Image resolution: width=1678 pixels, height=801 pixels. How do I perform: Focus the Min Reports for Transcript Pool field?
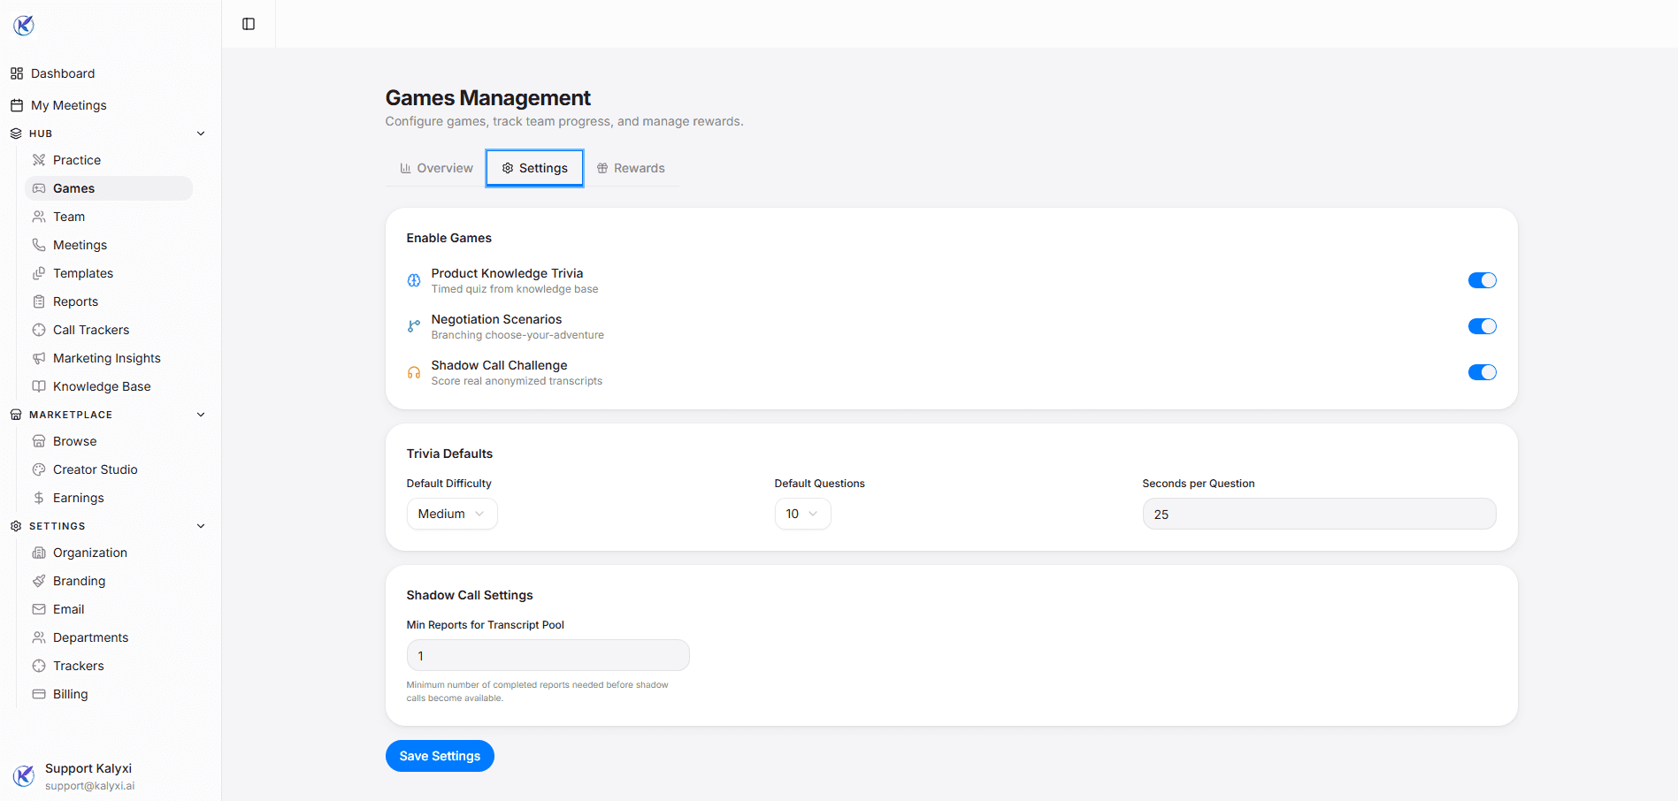click(548, 655)
